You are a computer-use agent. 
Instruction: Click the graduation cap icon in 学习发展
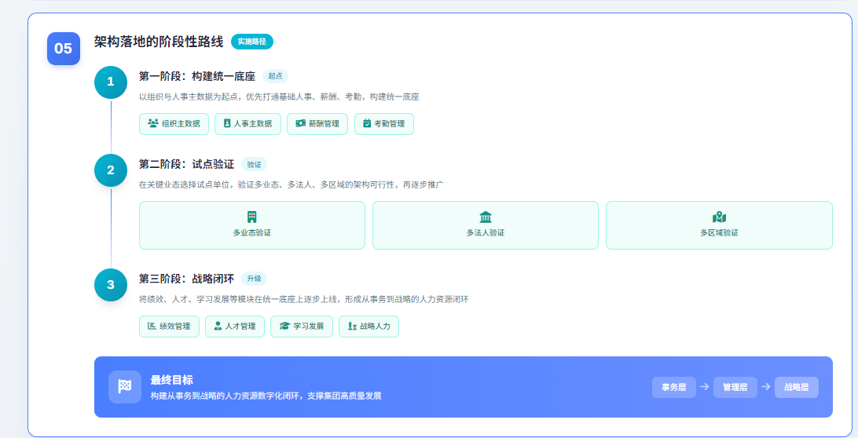tap(284, 326)
